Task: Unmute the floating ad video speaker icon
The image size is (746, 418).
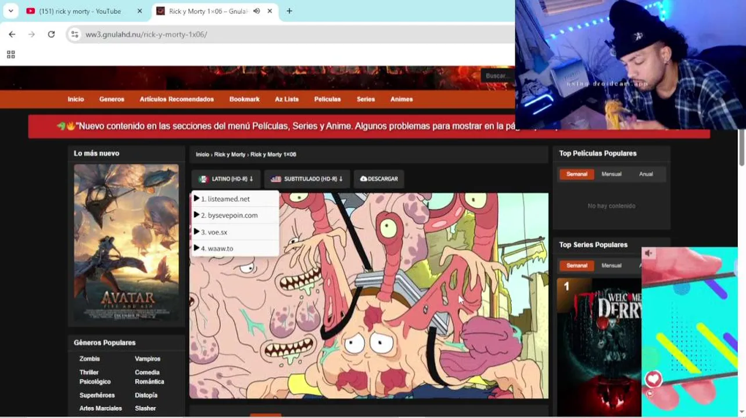Action: [x=649, y=253]
